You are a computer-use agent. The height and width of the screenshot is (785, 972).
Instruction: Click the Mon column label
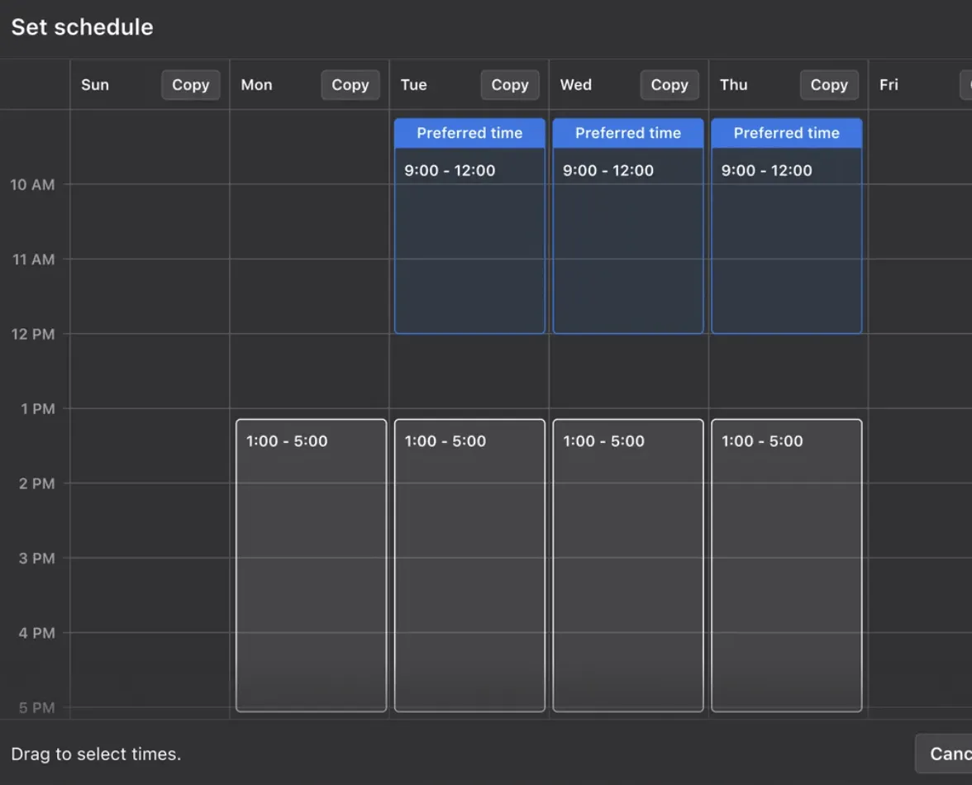[256, 85]
